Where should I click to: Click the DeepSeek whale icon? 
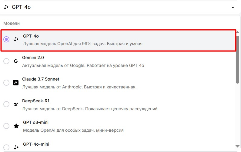click(x=16, y=104)
